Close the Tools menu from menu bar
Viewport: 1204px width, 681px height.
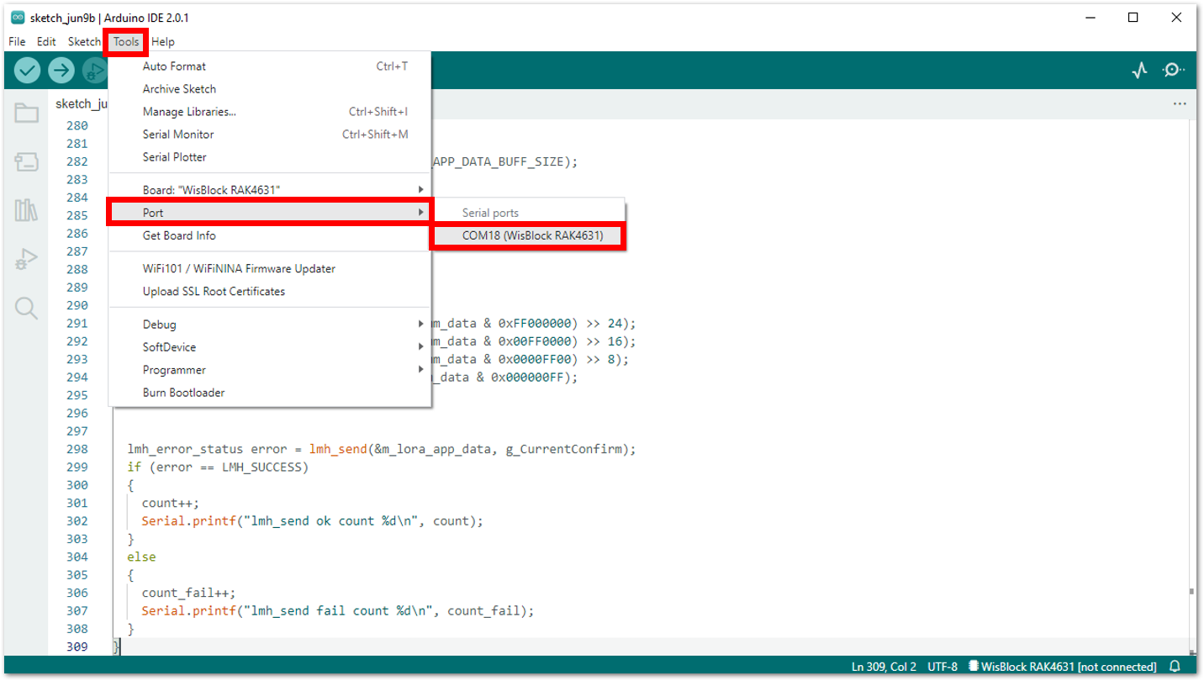(x=126, y=41)
